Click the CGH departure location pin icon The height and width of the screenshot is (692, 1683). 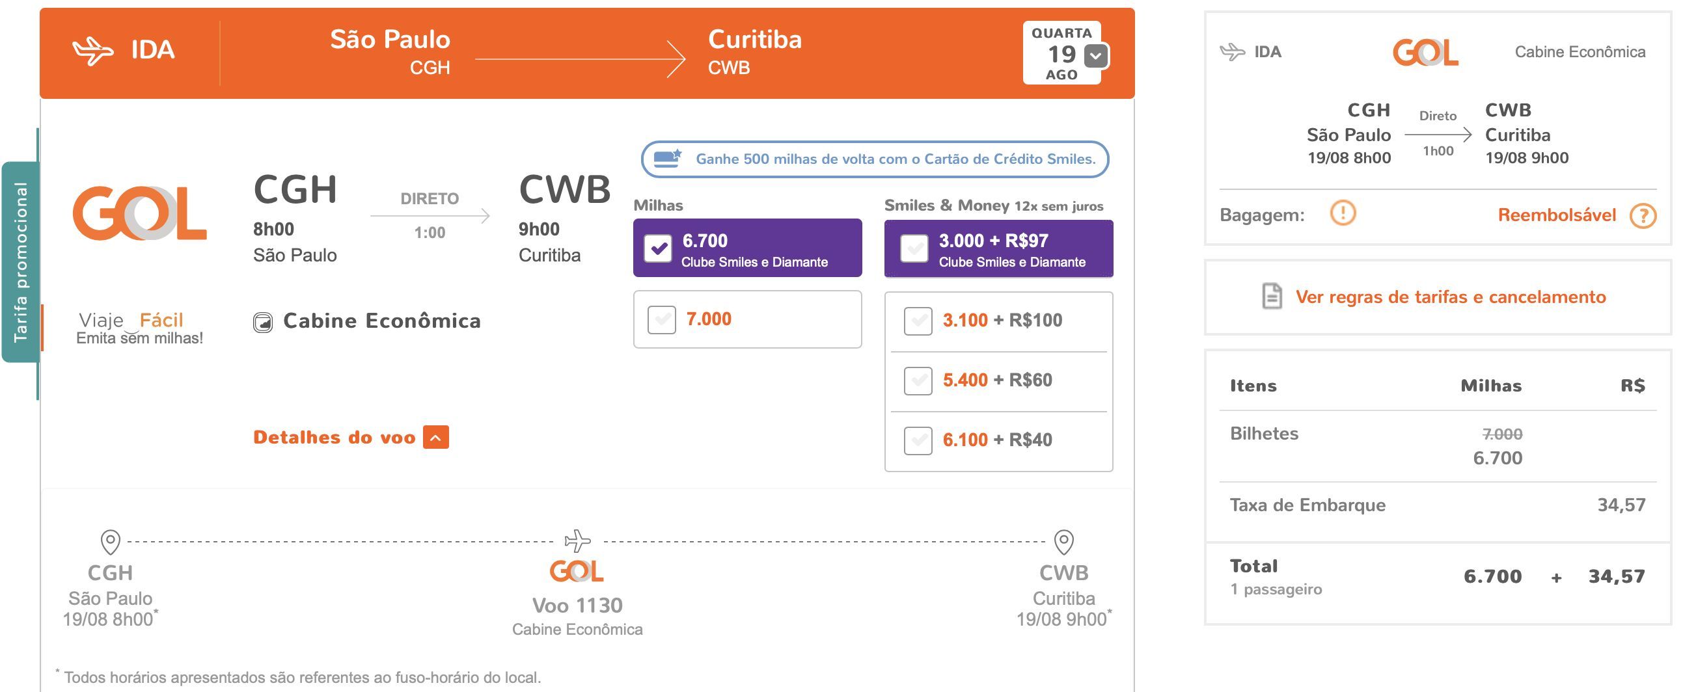point(110,542)
